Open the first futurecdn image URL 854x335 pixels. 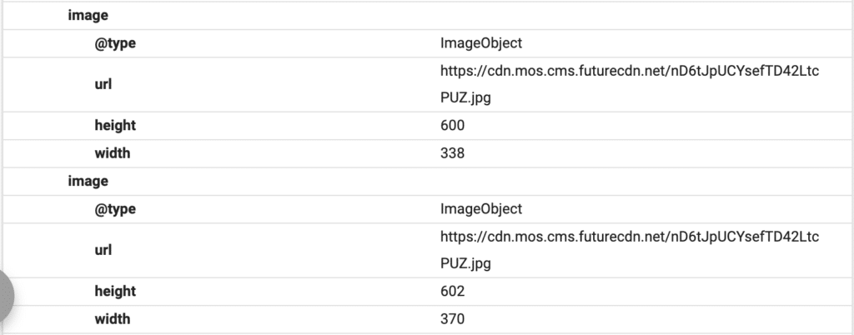pos(630,72)
